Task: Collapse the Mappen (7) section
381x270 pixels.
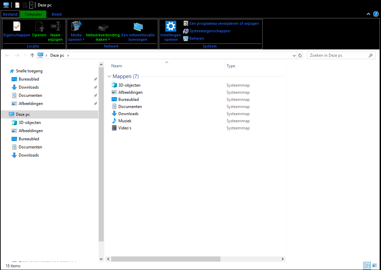Action: [x=109, y=76]
